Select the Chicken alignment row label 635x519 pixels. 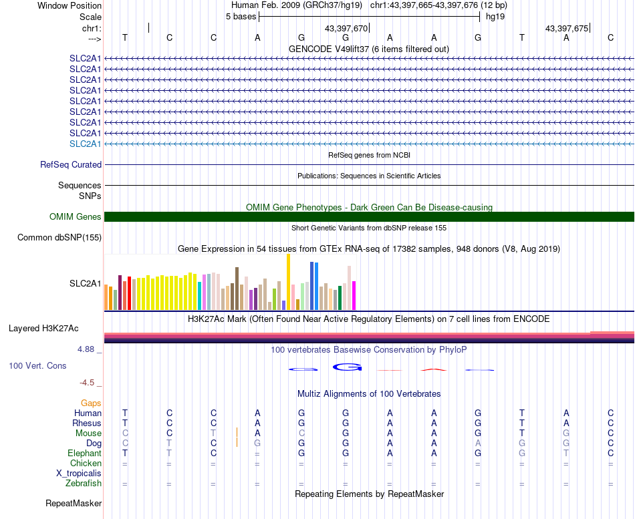pos(86,464)
